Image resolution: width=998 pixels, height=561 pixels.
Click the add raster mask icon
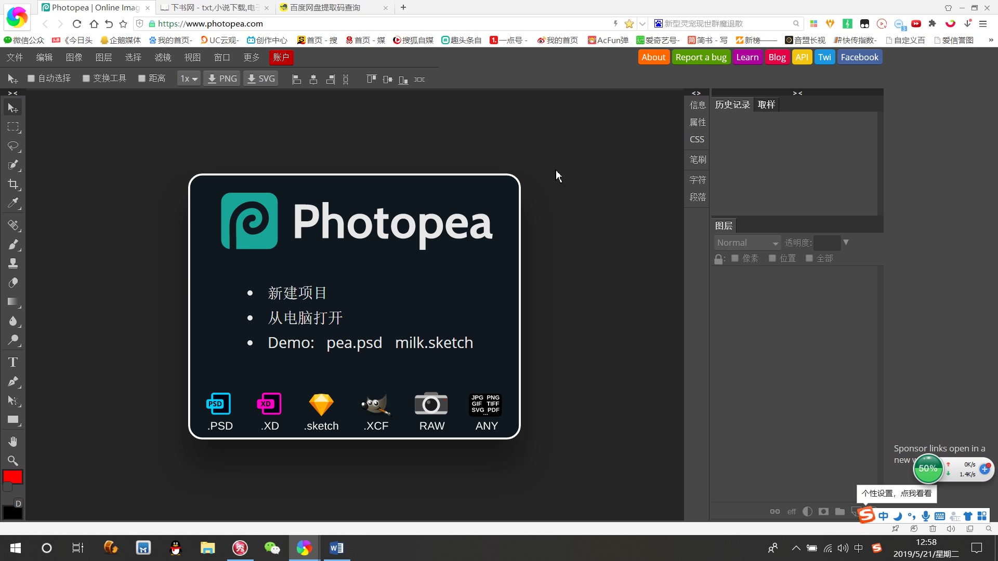pyautogui.click(x=823, y=512)
